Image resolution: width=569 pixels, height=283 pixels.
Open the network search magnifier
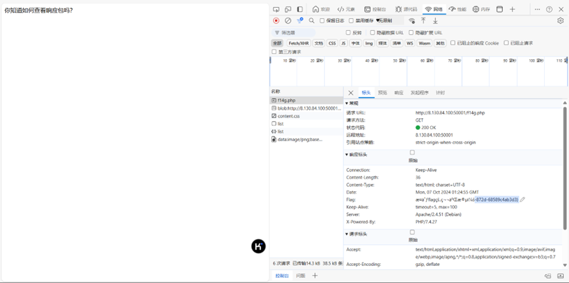tap(312, 21)
